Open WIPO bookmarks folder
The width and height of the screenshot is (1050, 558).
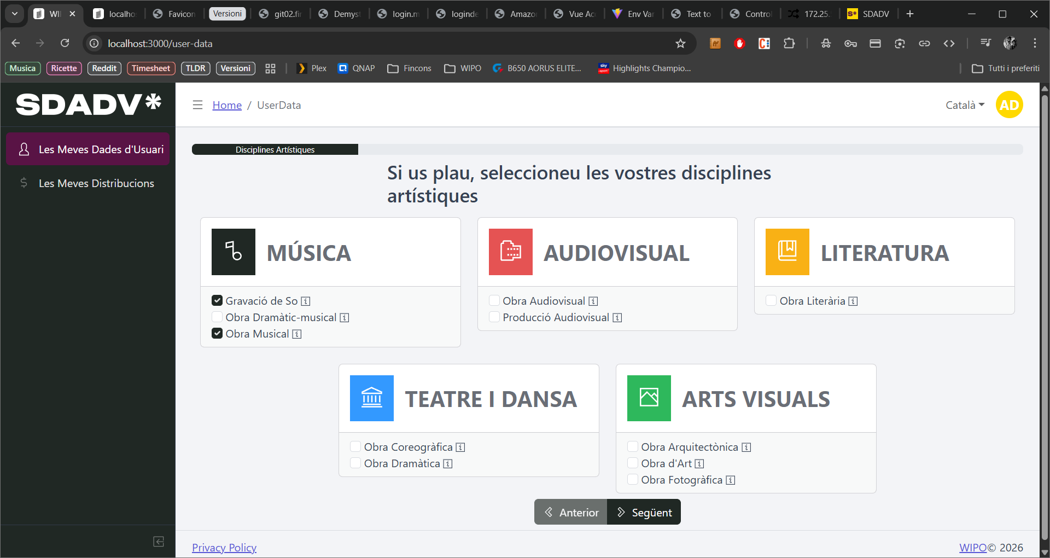tap(463, 68)
